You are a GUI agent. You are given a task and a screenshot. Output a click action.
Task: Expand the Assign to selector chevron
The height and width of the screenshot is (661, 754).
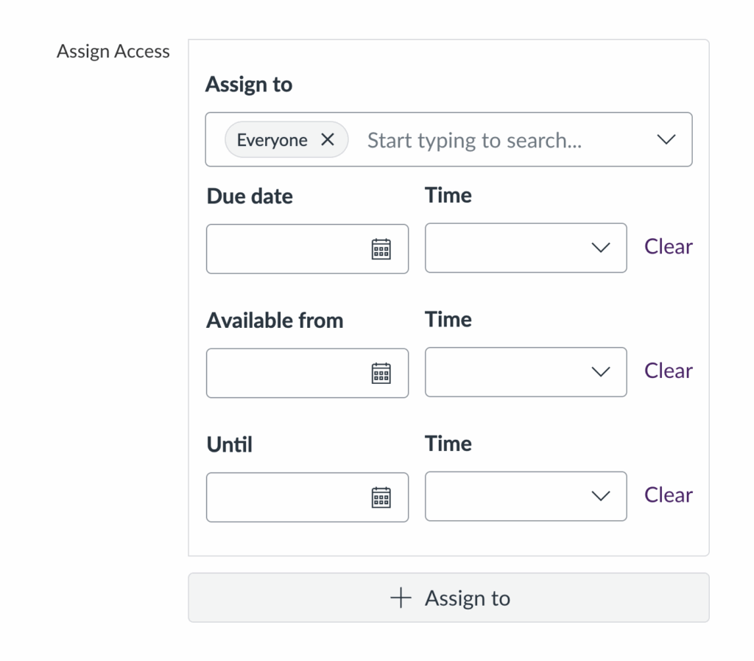[x=667, y=139]
